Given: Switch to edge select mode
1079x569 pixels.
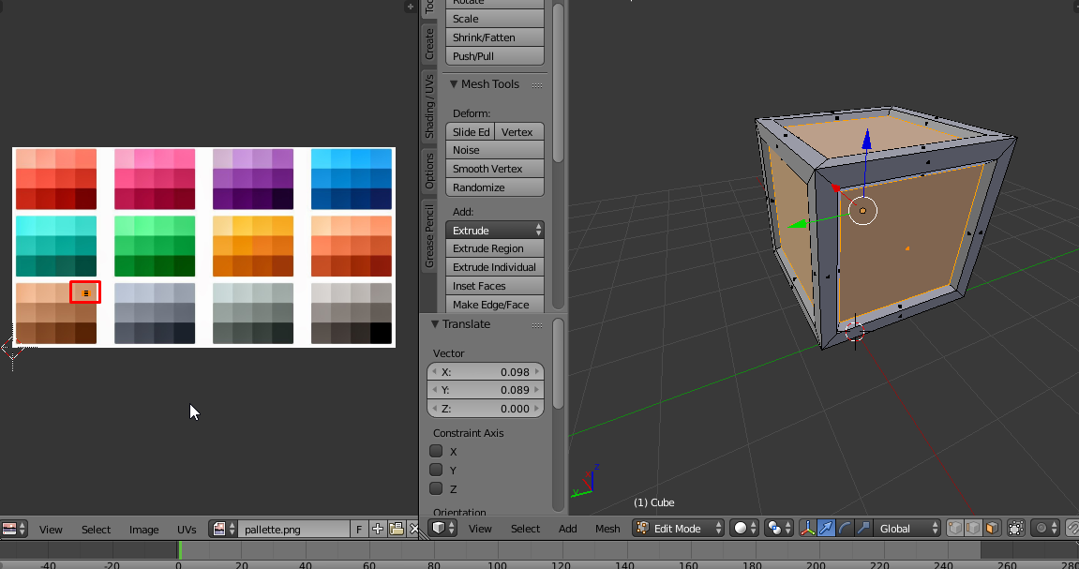Looking at the screenshot, I should [973, 528].
